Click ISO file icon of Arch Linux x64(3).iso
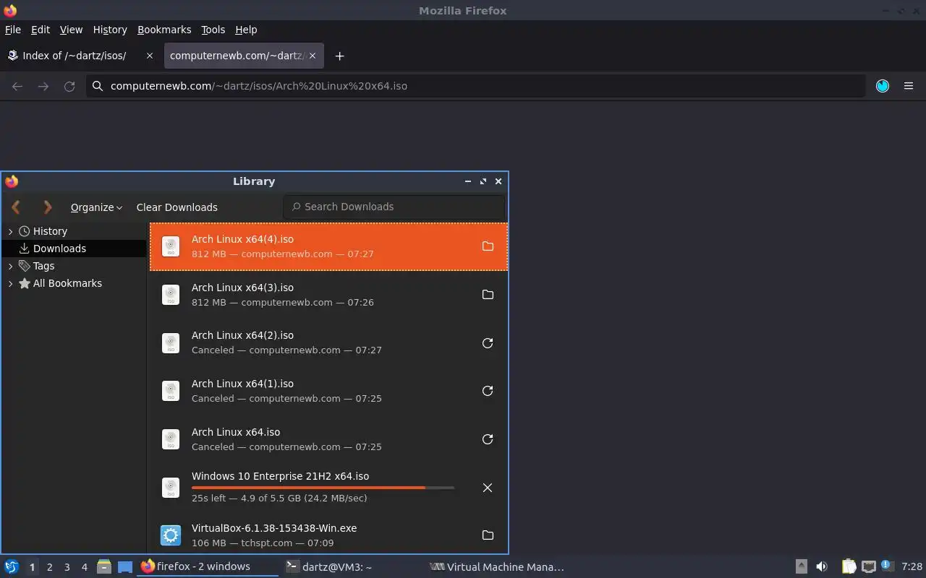This screenshot has width=926, height=578. (171, 295)
